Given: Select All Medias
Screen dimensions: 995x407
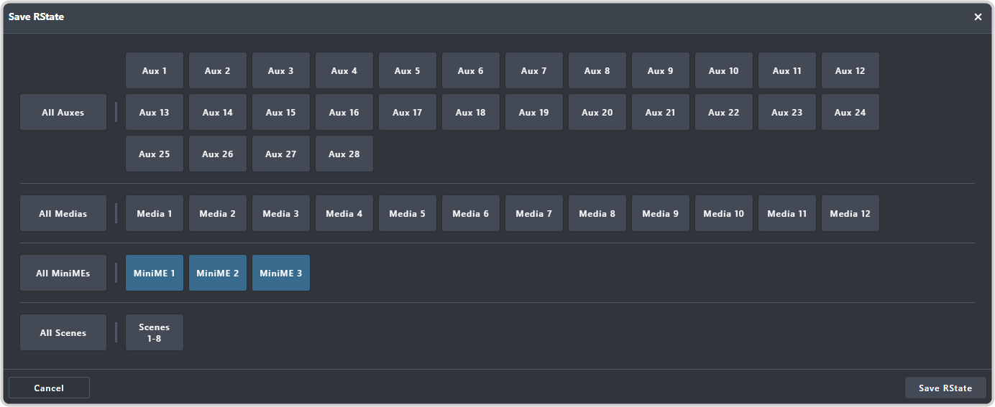Looking at the screenshot, I should pyautogui.click(x=63, y=213).
